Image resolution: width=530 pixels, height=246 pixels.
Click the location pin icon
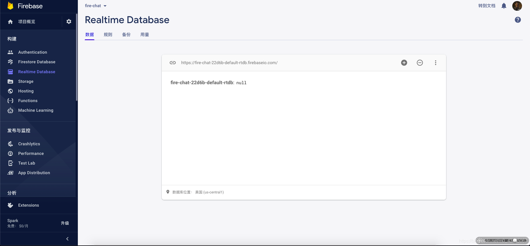(168, 192)
